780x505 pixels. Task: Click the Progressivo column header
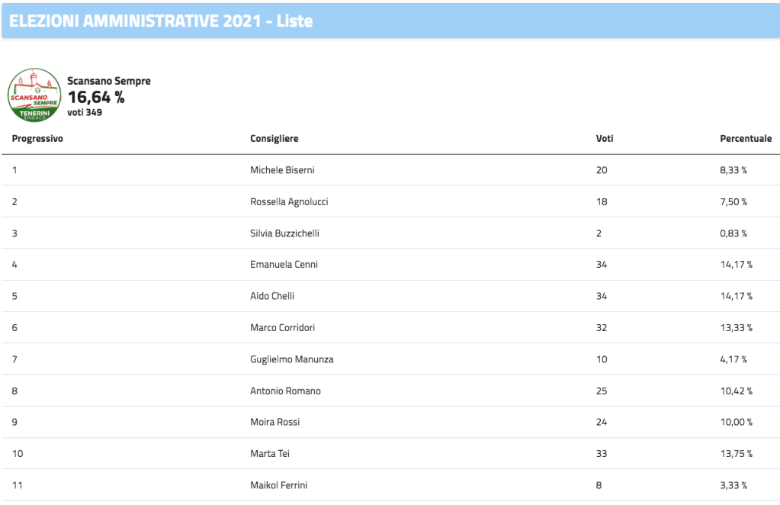pos(37,139)
